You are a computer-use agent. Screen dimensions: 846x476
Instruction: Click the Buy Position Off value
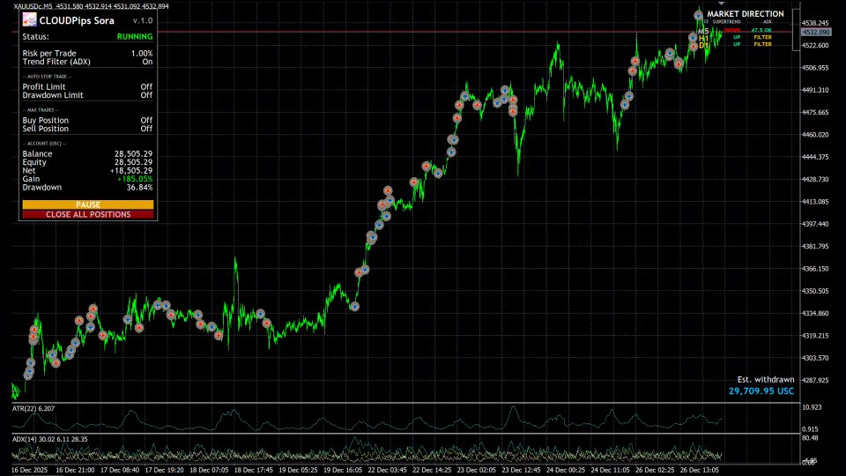point(147,121)
